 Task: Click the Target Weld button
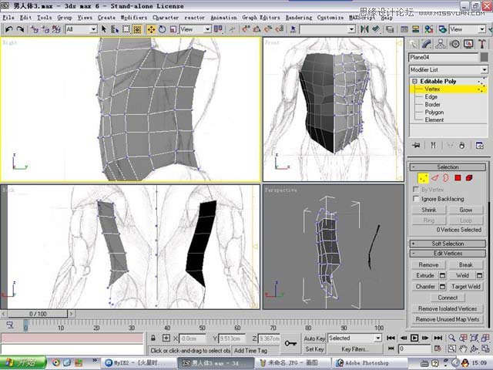(466, 286)
